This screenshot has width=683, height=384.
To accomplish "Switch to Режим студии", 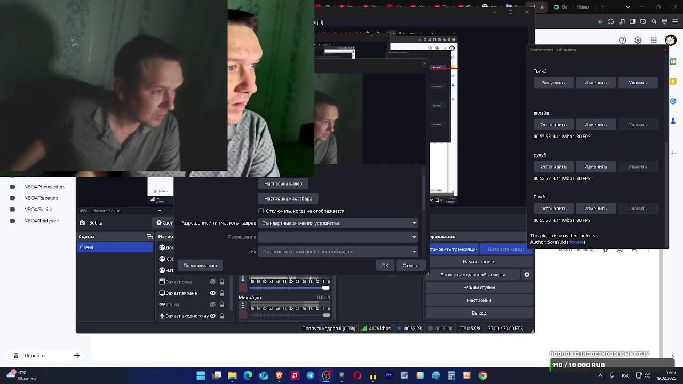I will coord(479,287).
